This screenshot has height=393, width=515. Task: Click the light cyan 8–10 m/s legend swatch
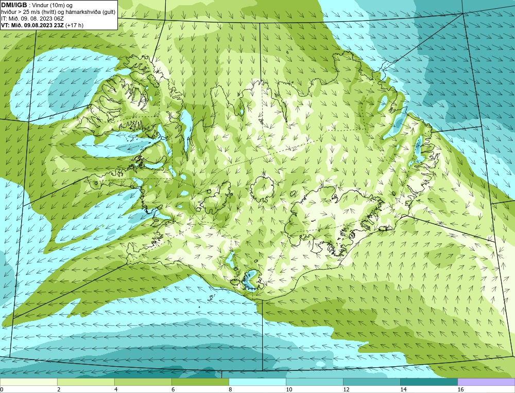[x=257, y=382]
